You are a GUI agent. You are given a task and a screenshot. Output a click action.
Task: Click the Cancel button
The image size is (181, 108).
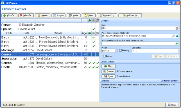point(173,56)
